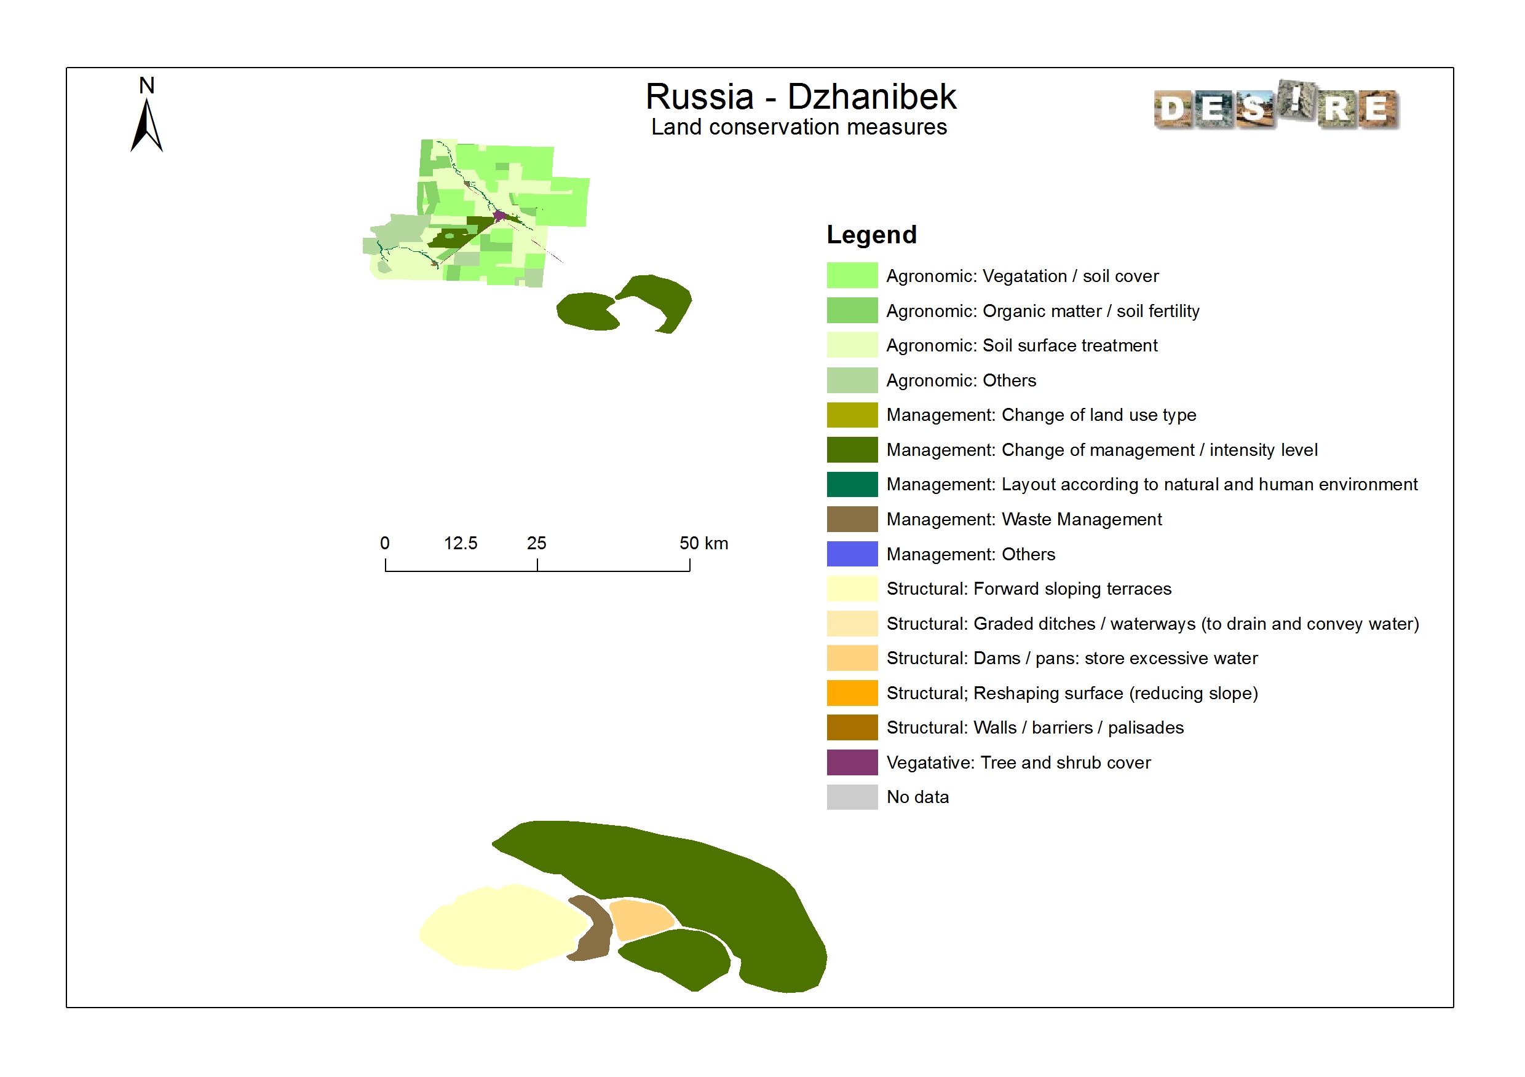This screenshot has height=1077, width=1525.
Task: Click the Walls / barriers / palisades legend label
Action: 1034,728
